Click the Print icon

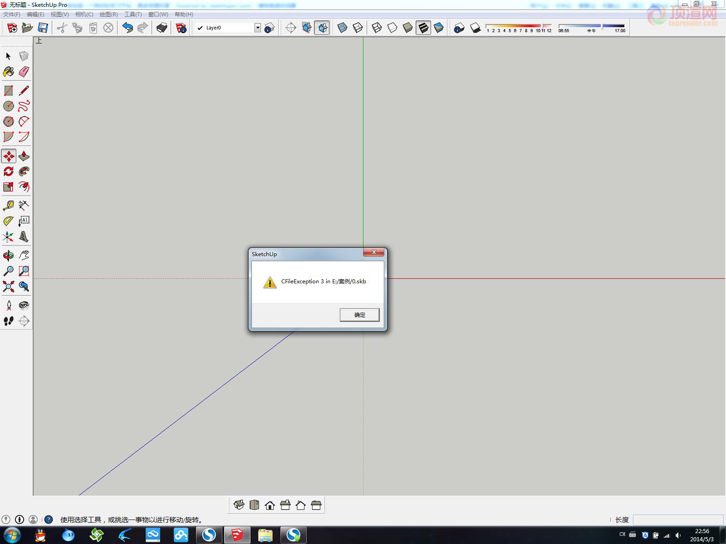pyautogui.click(x=162, y=28)
